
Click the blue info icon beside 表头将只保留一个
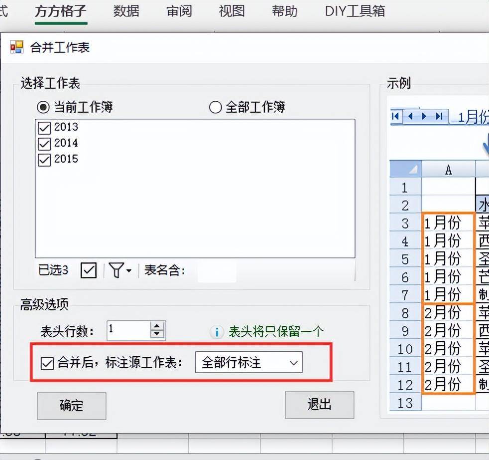[217, 332]
